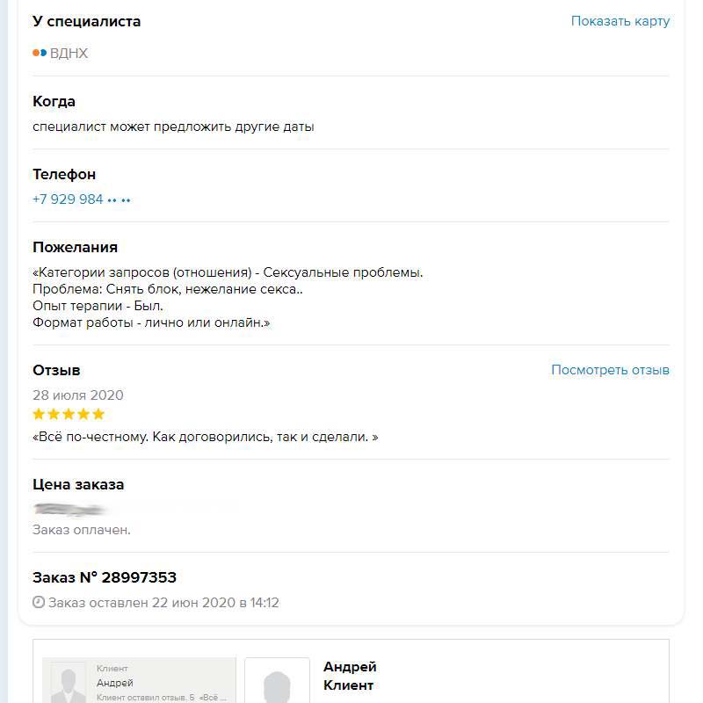
Task: Click the review text Всё по-честному
Action: tap(205, 437)
